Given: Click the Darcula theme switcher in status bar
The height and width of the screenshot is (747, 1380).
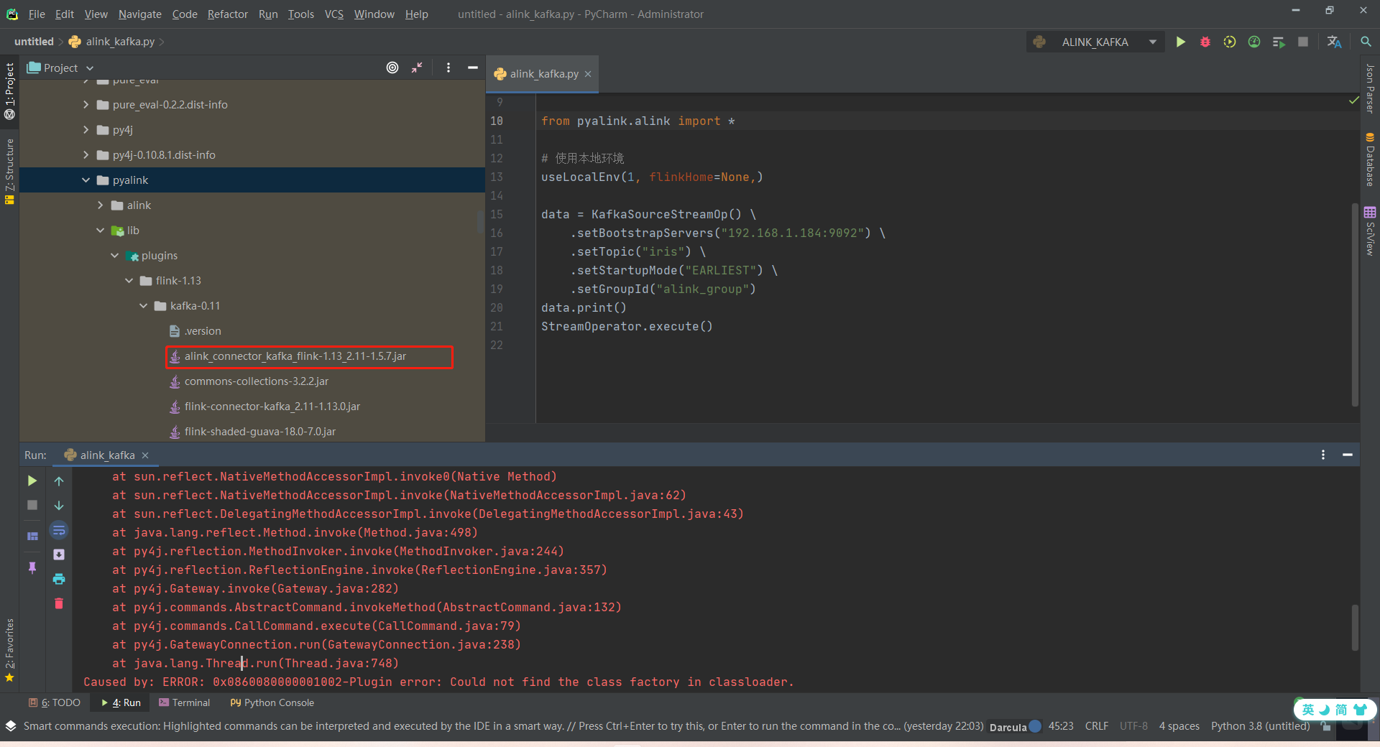Looking at the screenshot, I should [1015, 726].
